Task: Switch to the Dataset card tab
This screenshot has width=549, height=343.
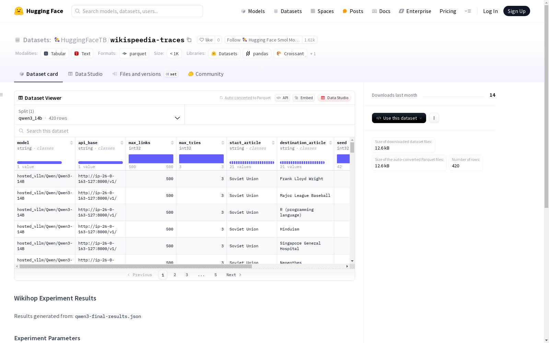Action: 38,74
